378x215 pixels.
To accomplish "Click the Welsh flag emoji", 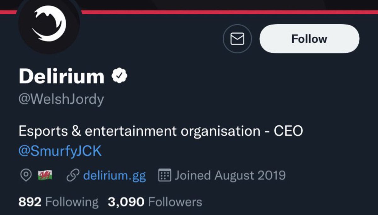I will pyautogui.click(x=45, y=175).
